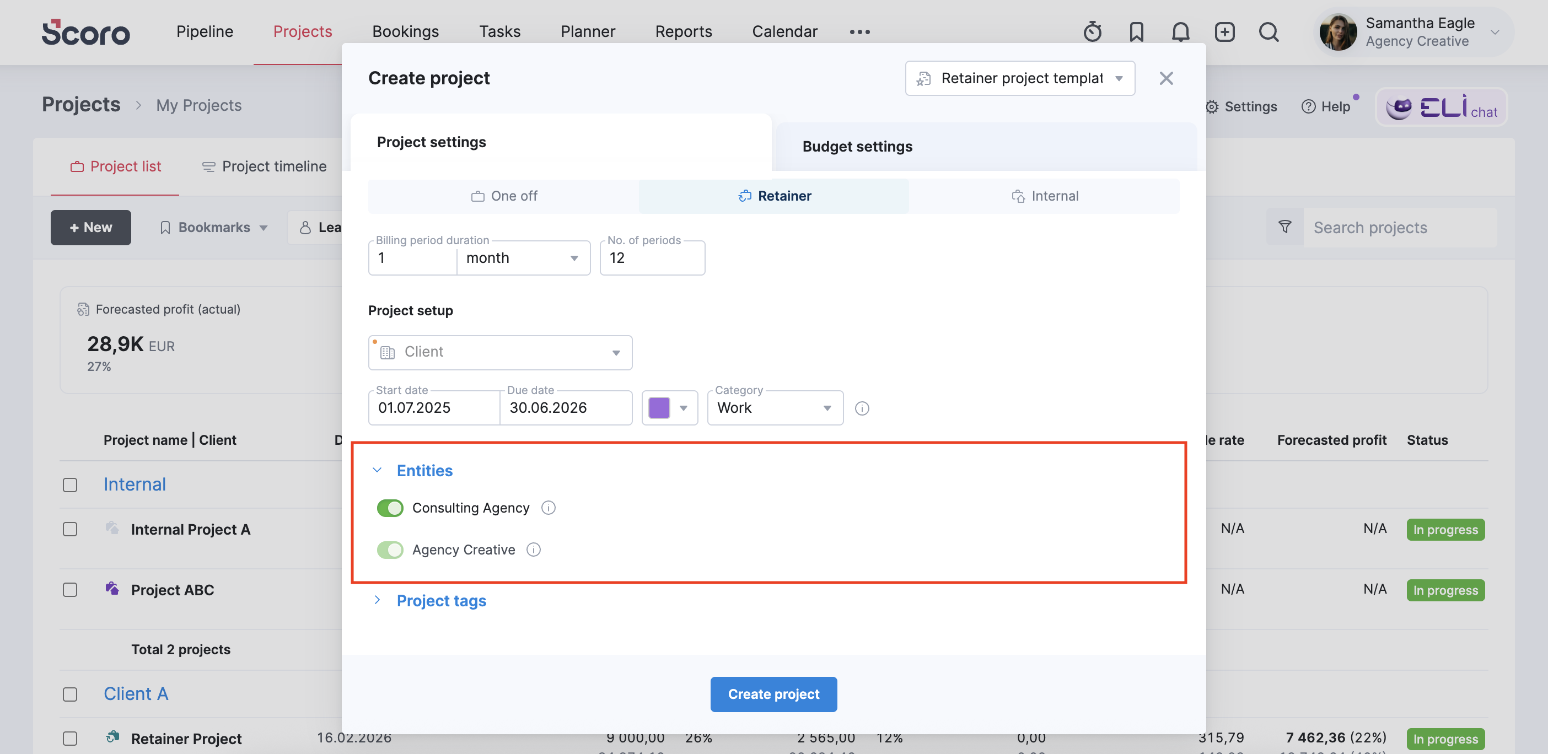Switch to the Budget settings tab

click(987, 147)
